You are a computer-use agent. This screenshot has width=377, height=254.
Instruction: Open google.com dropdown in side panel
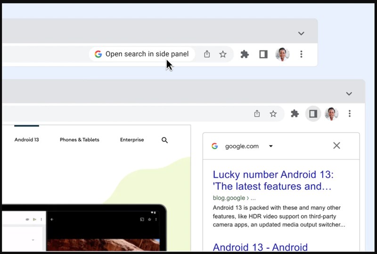[270, 146]
